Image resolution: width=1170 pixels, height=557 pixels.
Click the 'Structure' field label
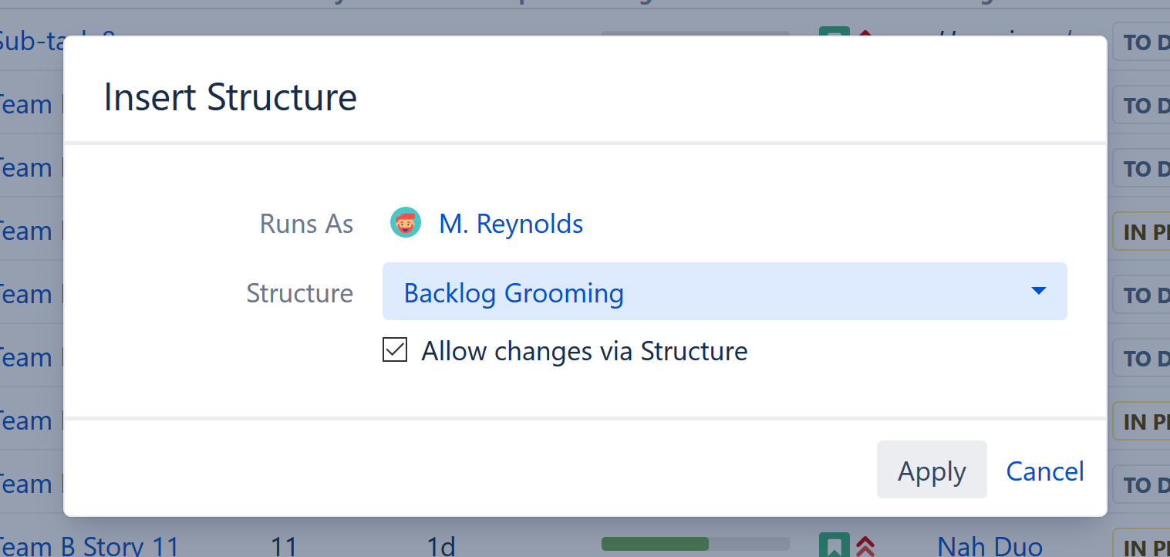pos(299,293)
